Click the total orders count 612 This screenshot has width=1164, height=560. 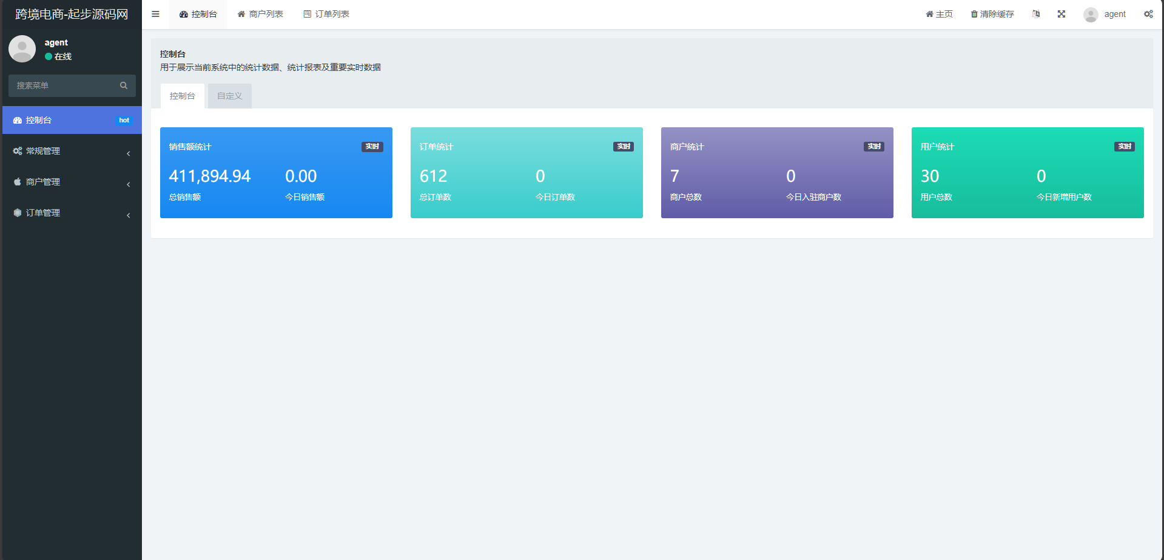coord(433,176)
